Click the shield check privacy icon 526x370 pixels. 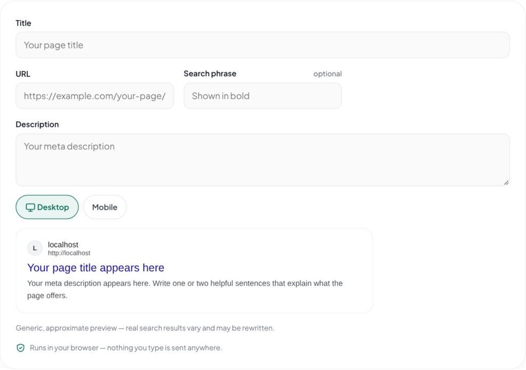[21, 348]
